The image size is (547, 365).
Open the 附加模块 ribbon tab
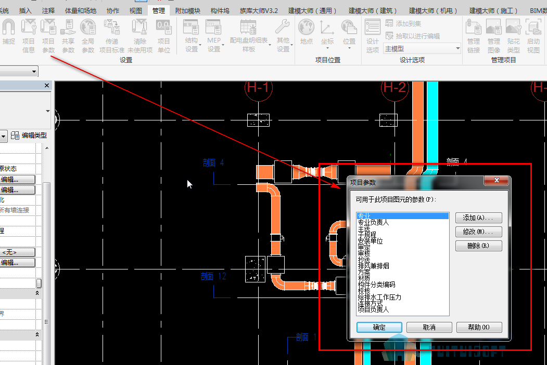click(188, 11)
